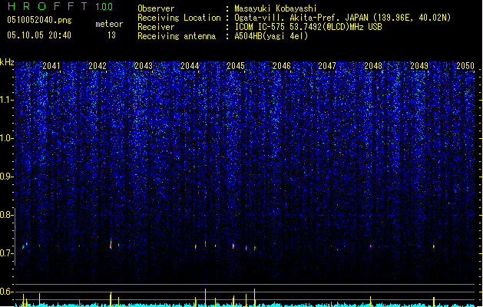Click the ICOM IC-575 receiver value
483x307 pixels.
[x=308, y=27]
